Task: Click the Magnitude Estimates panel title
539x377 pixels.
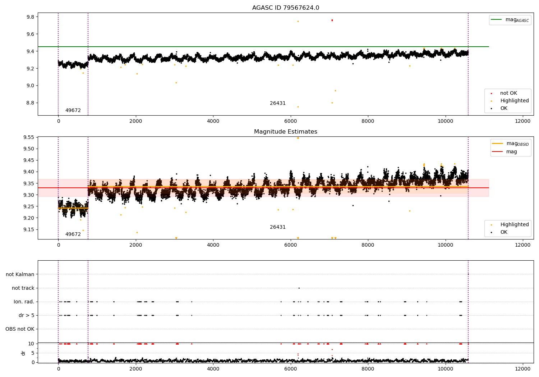Action: pyautogui.click(x=286, y=132)
